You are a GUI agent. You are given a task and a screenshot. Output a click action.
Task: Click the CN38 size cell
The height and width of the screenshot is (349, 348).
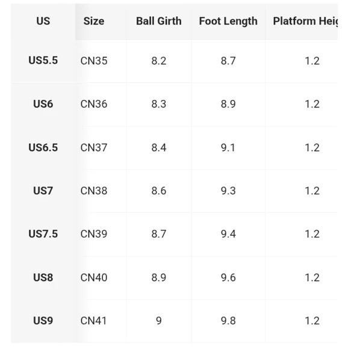tap(94, 191)
